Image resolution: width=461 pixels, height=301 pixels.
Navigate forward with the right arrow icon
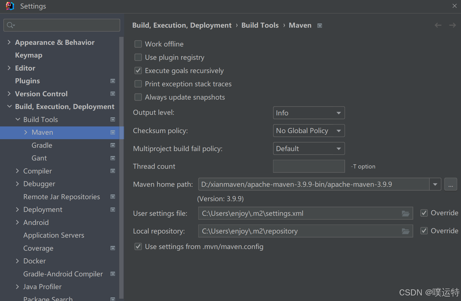point(452,25)
